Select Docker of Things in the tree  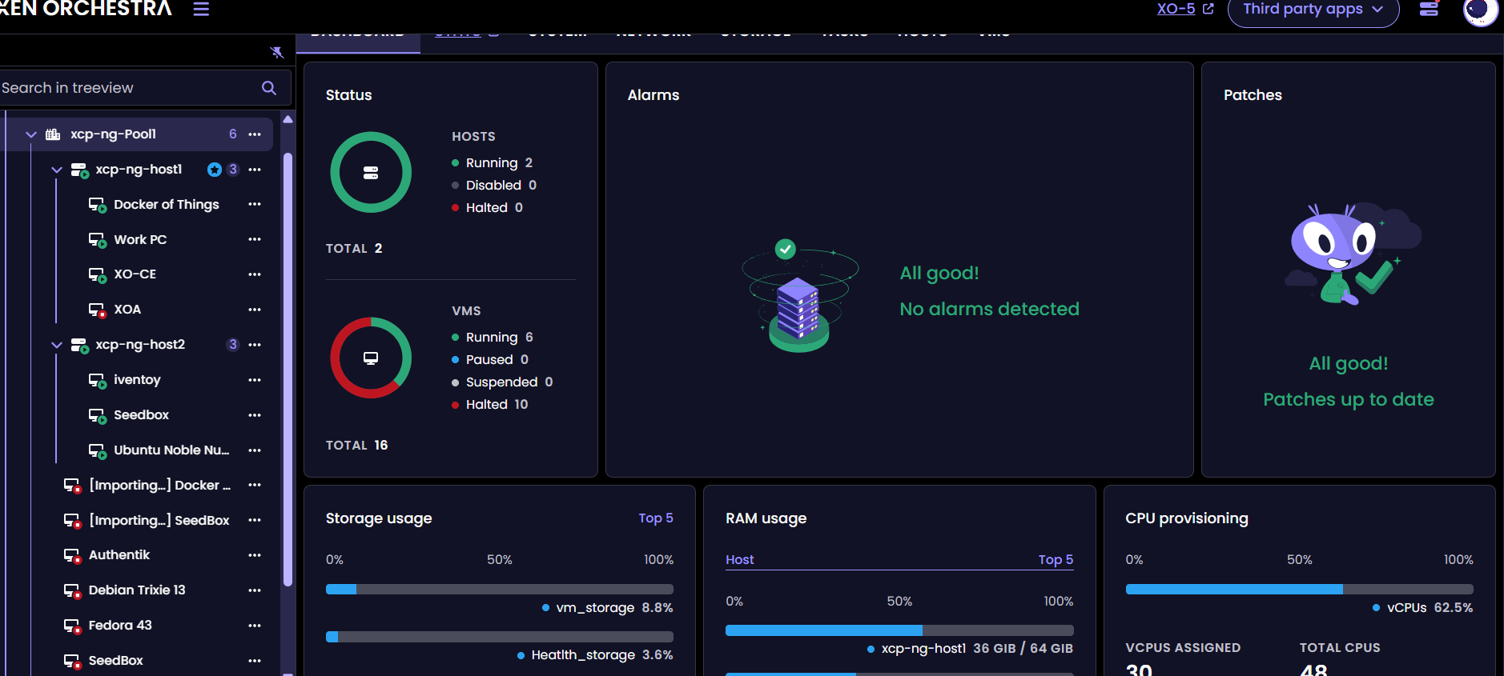166,205
